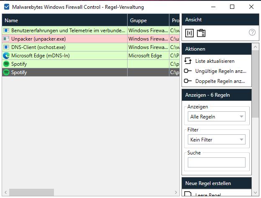
Task: Click the Anzeigen - 6 Regeln header
Action: 217,95
